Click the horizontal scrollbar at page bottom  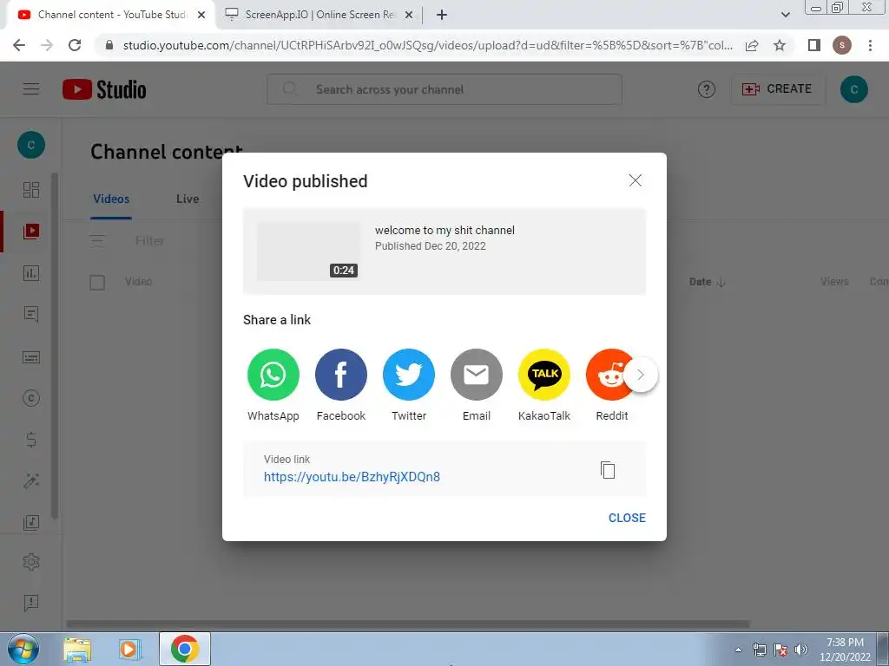pos(408,624)
